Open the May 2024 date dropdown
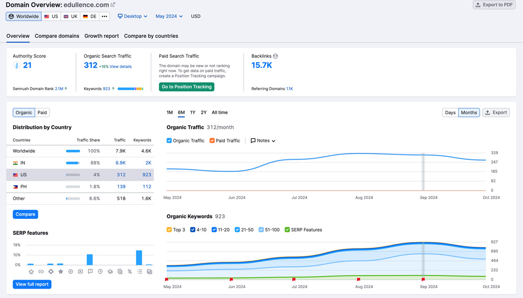 [169, 16]
